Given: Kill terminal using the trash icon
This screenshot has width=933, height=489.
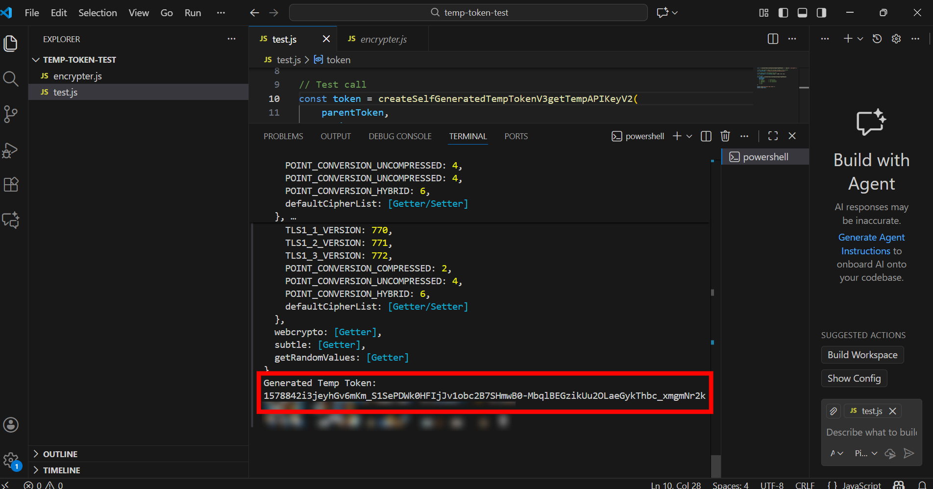Looking at the screenshot, I should click(x=725, y=136).
